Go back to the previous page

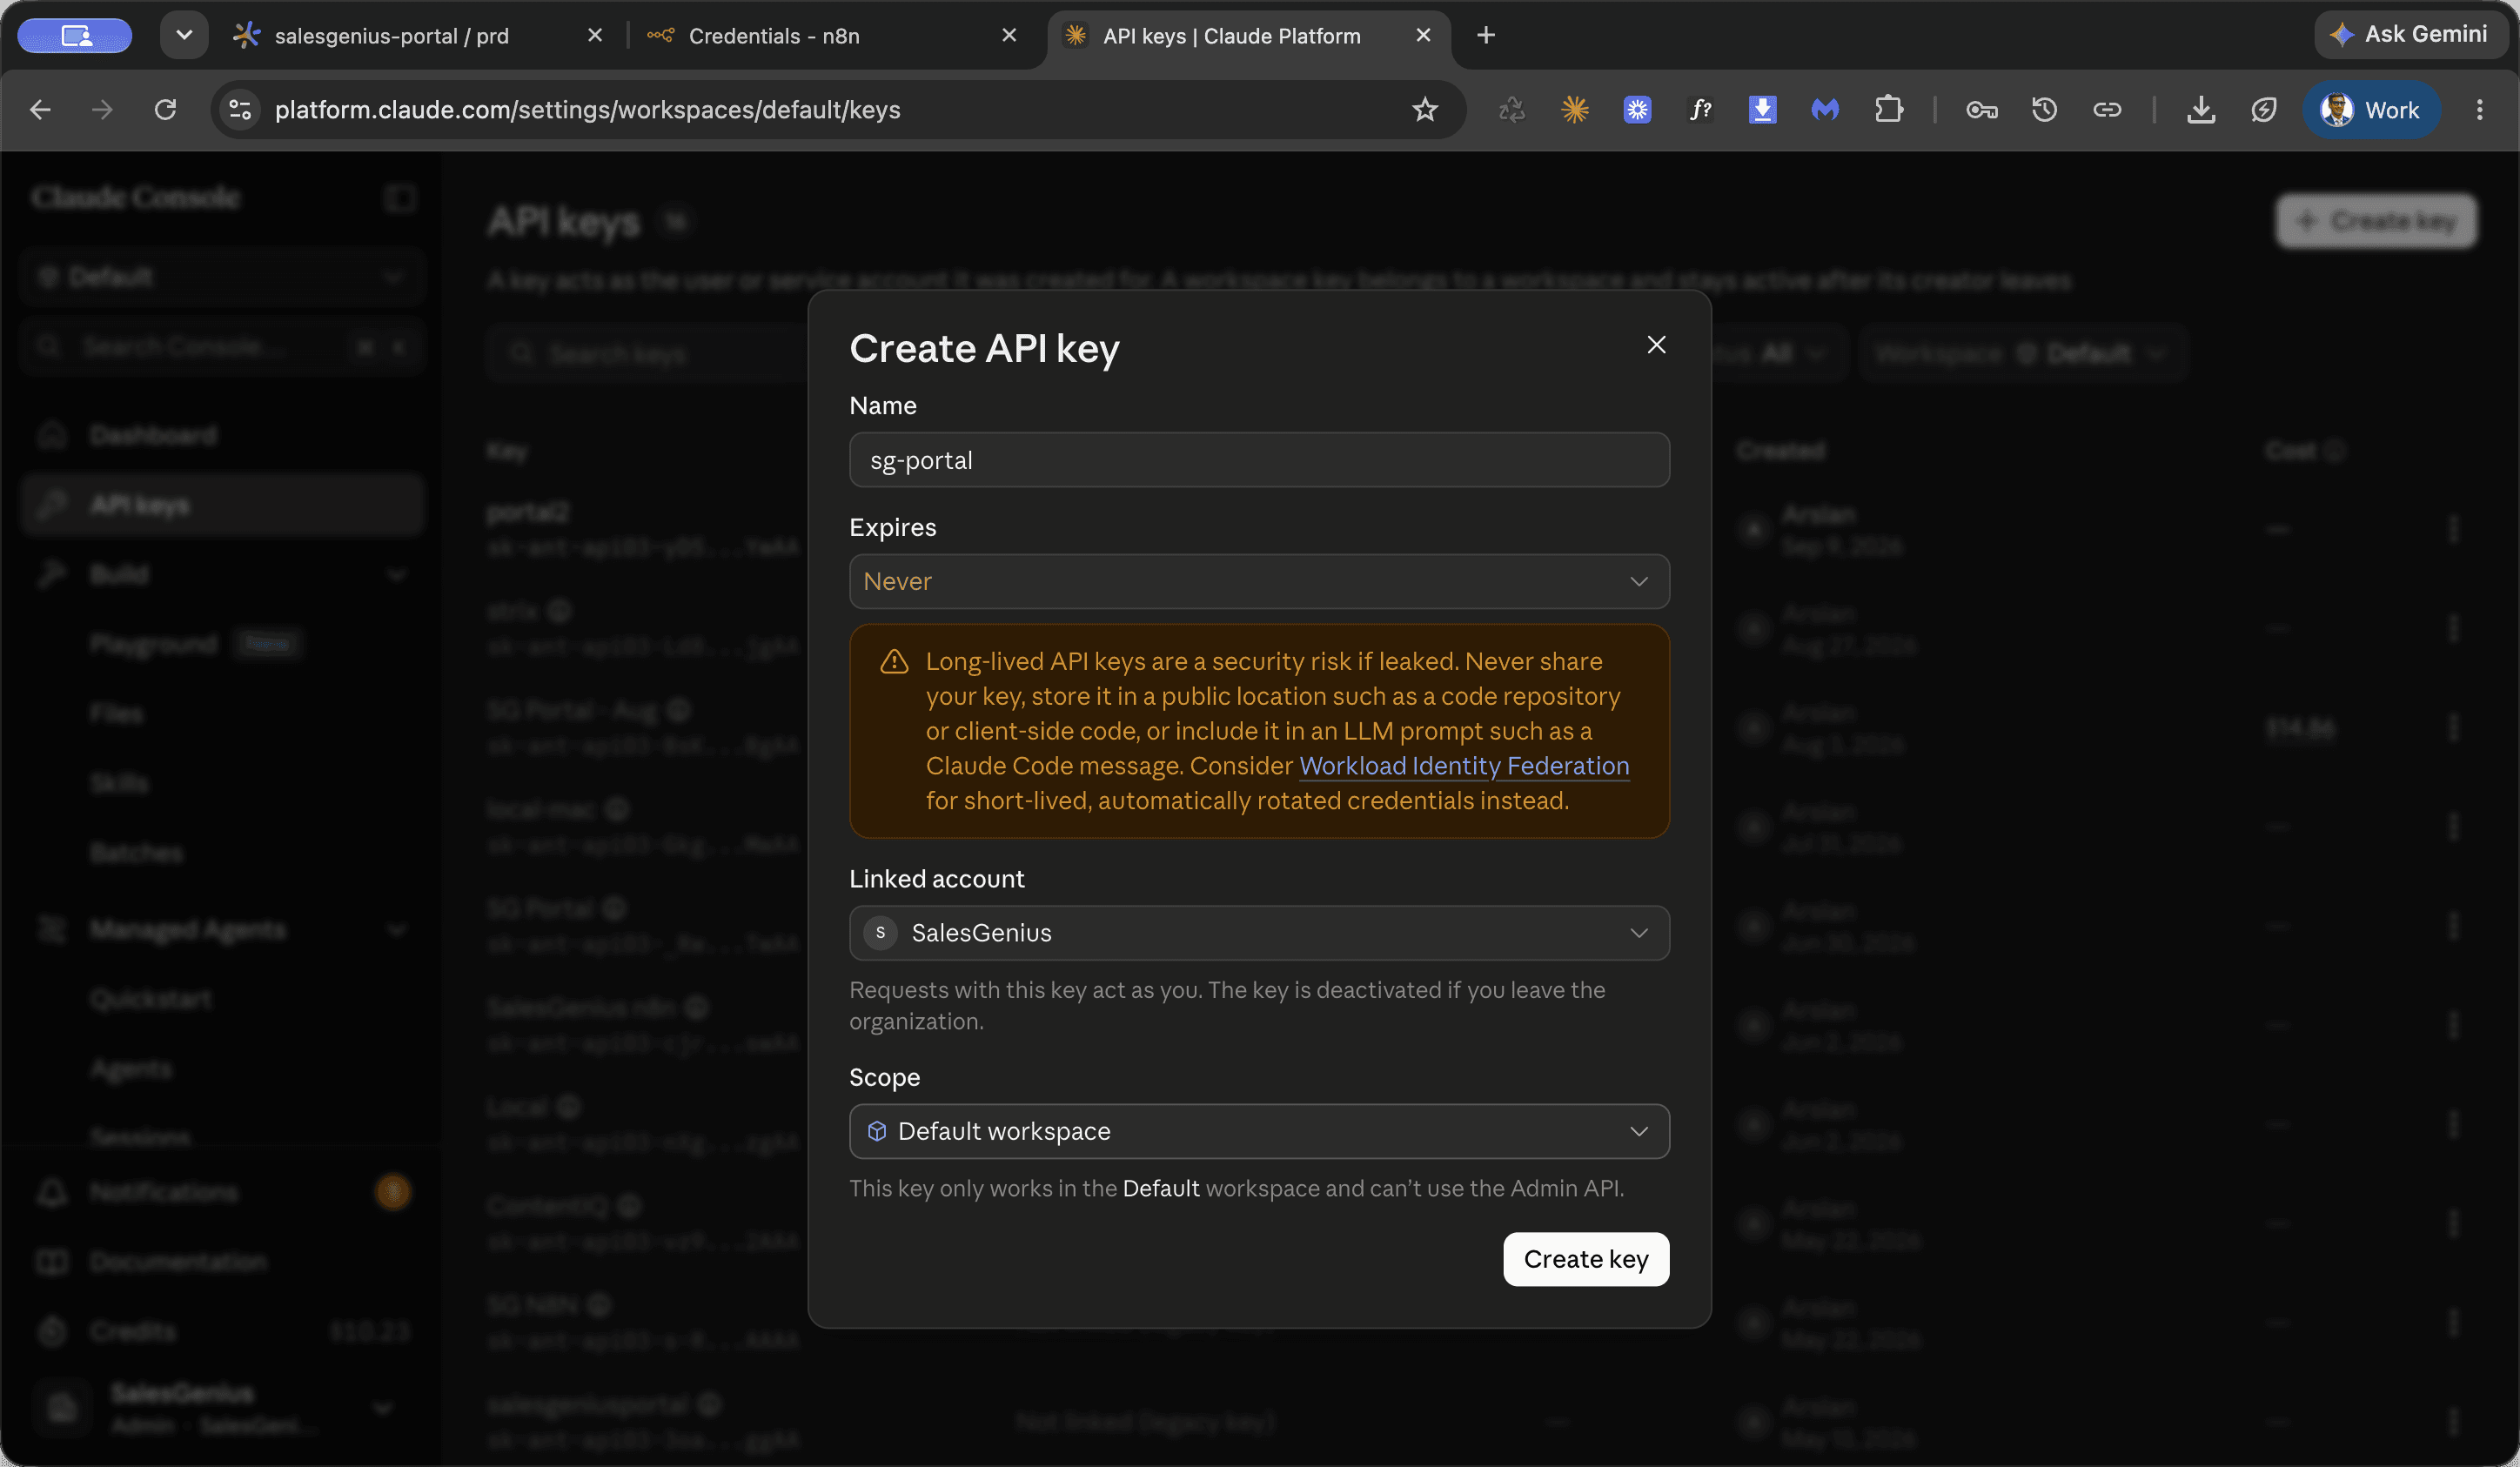[40, 110]
